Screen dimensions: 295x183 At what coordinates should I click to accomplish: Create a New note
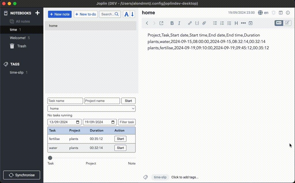(60, 14)
